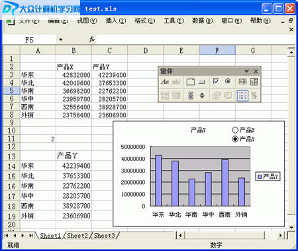Choose the 产品X radio button on chart
Viewport: 298px width, 251px height.
pos(235,130)
